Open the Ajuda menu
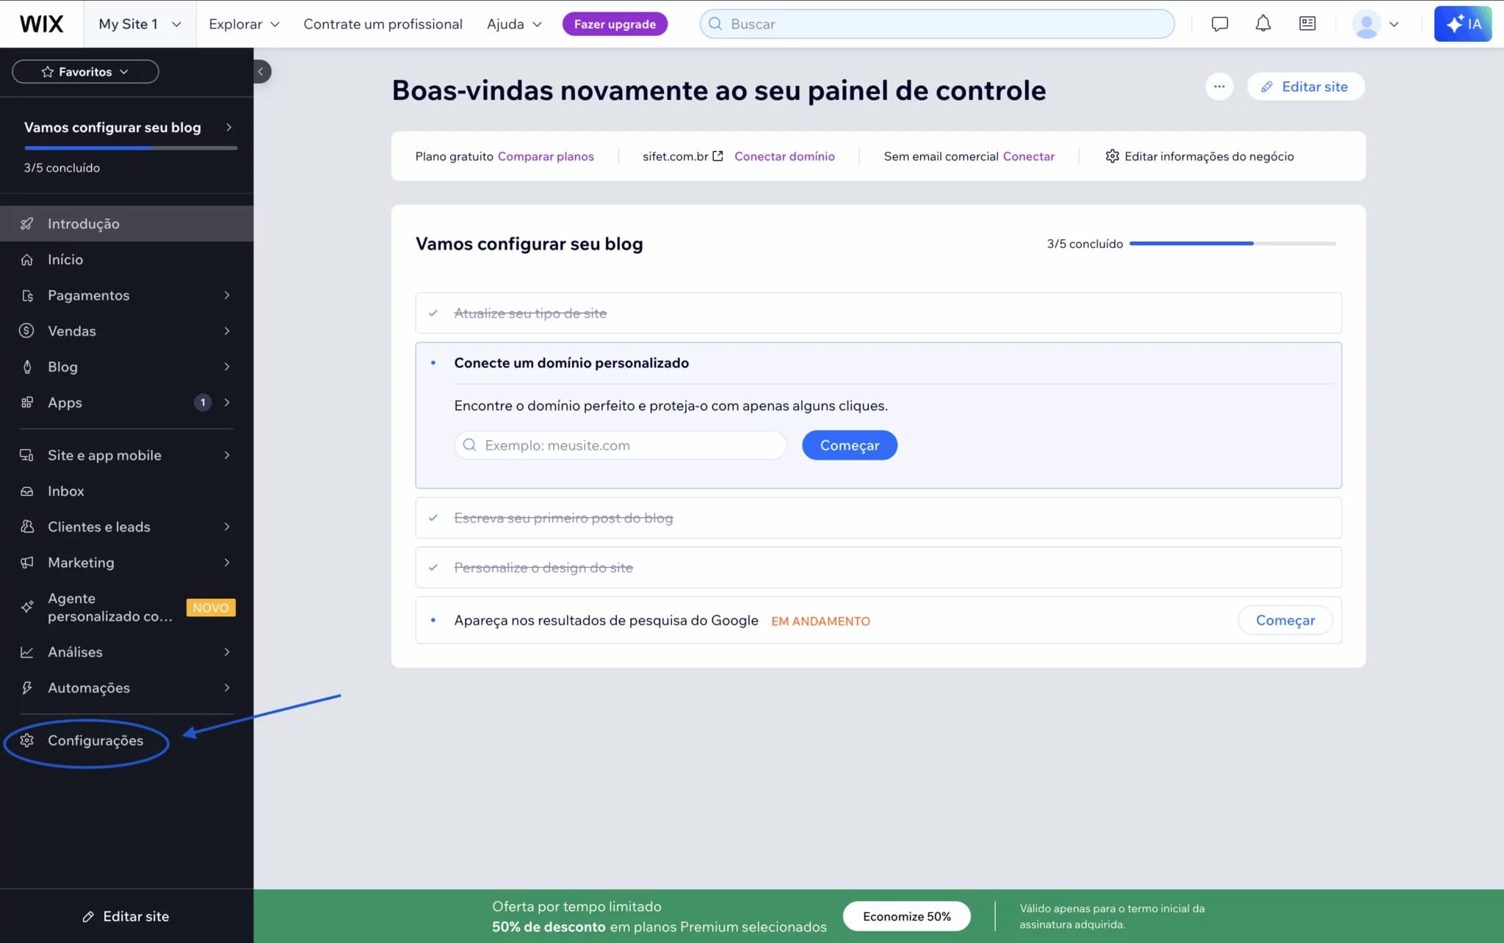 pos(513,23)
